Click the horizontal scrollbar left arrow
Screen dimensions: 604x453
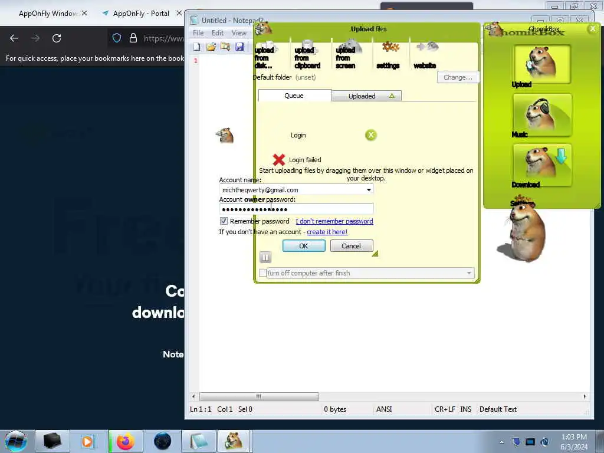click(x=193, y=396)
